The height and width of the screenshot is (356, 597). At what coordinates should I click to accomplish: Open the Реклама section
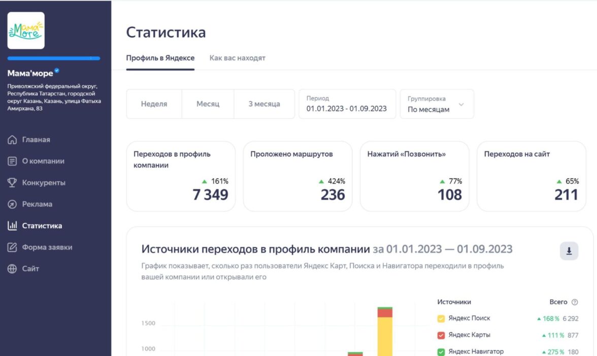pos(37,204)
